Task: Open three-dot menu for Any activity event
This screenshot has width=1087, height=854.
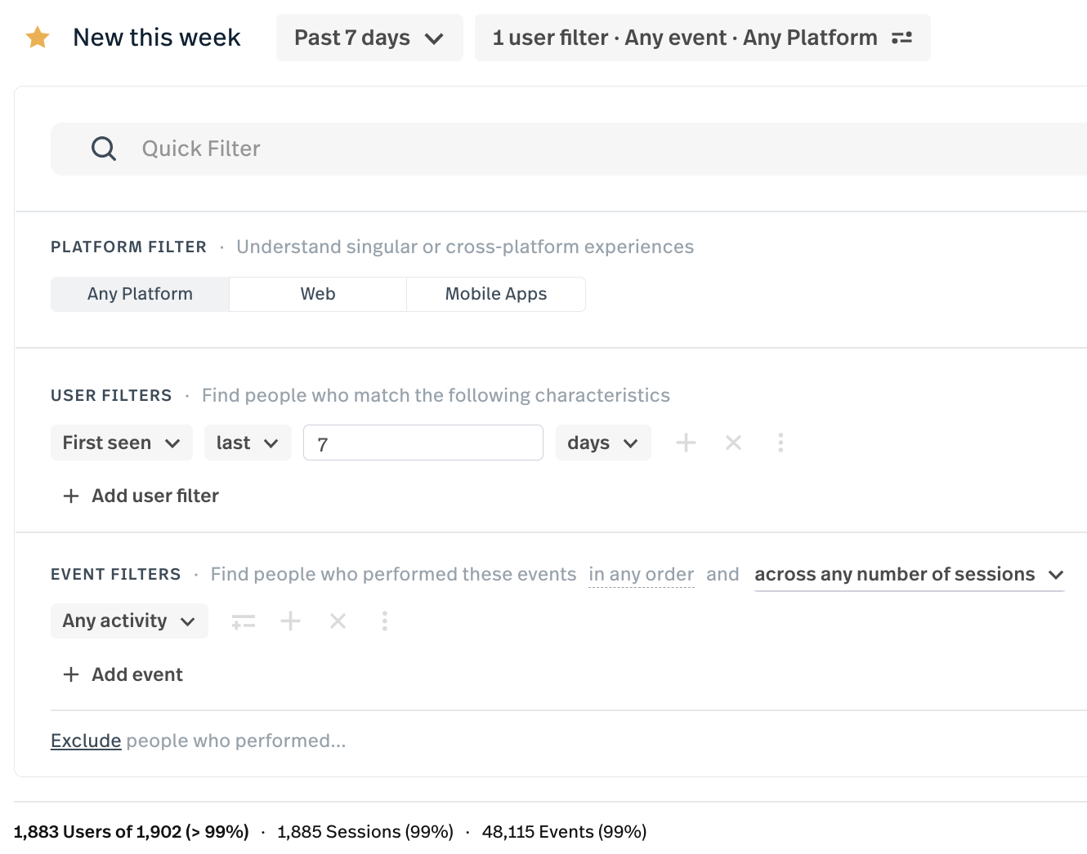Action: click(x=384, y=621)
